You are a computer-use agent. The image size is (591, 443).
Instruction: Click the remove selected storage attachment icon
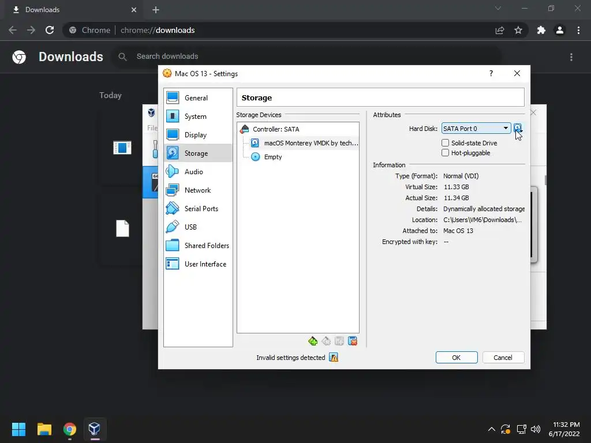click(353, 341)
